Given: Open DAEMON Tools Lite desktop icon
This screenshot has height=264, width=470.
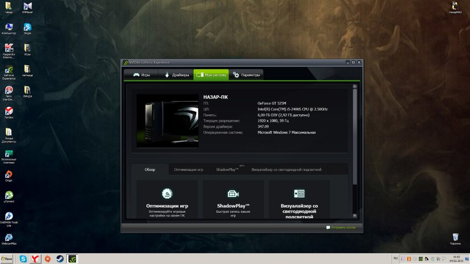Looking at the screenshot, I should (x=9, y=219).
